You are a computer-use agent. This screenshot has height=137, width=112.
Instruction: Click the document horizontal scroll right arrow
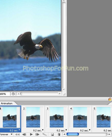coord(60,93)
